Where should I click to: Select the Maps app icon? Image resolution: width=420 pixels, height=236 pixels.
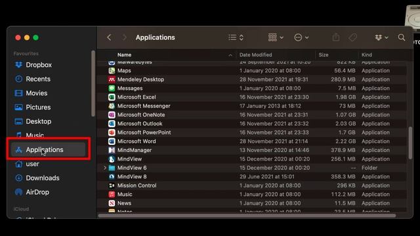112,71
